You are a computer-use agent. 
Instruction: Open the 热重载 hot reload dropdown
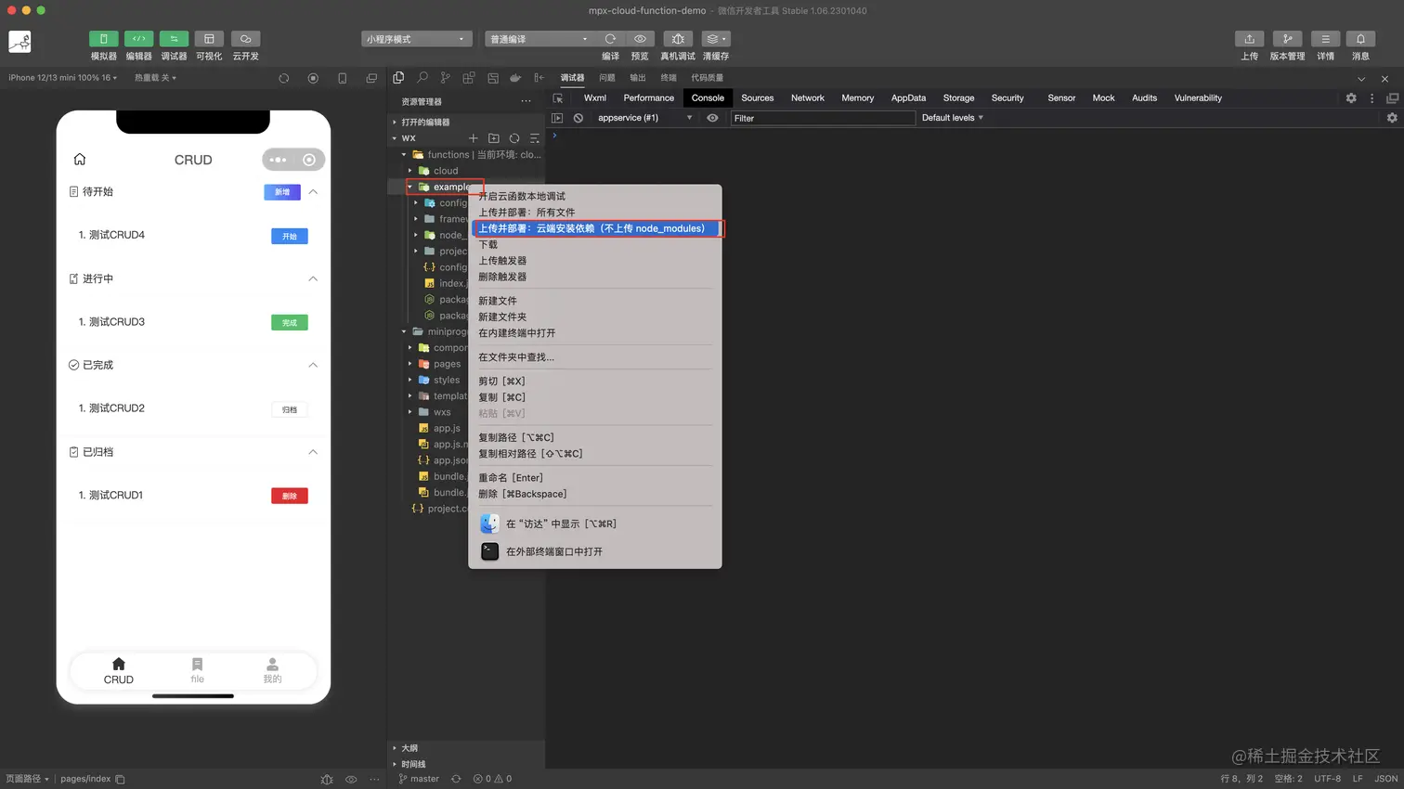(155, 78)
